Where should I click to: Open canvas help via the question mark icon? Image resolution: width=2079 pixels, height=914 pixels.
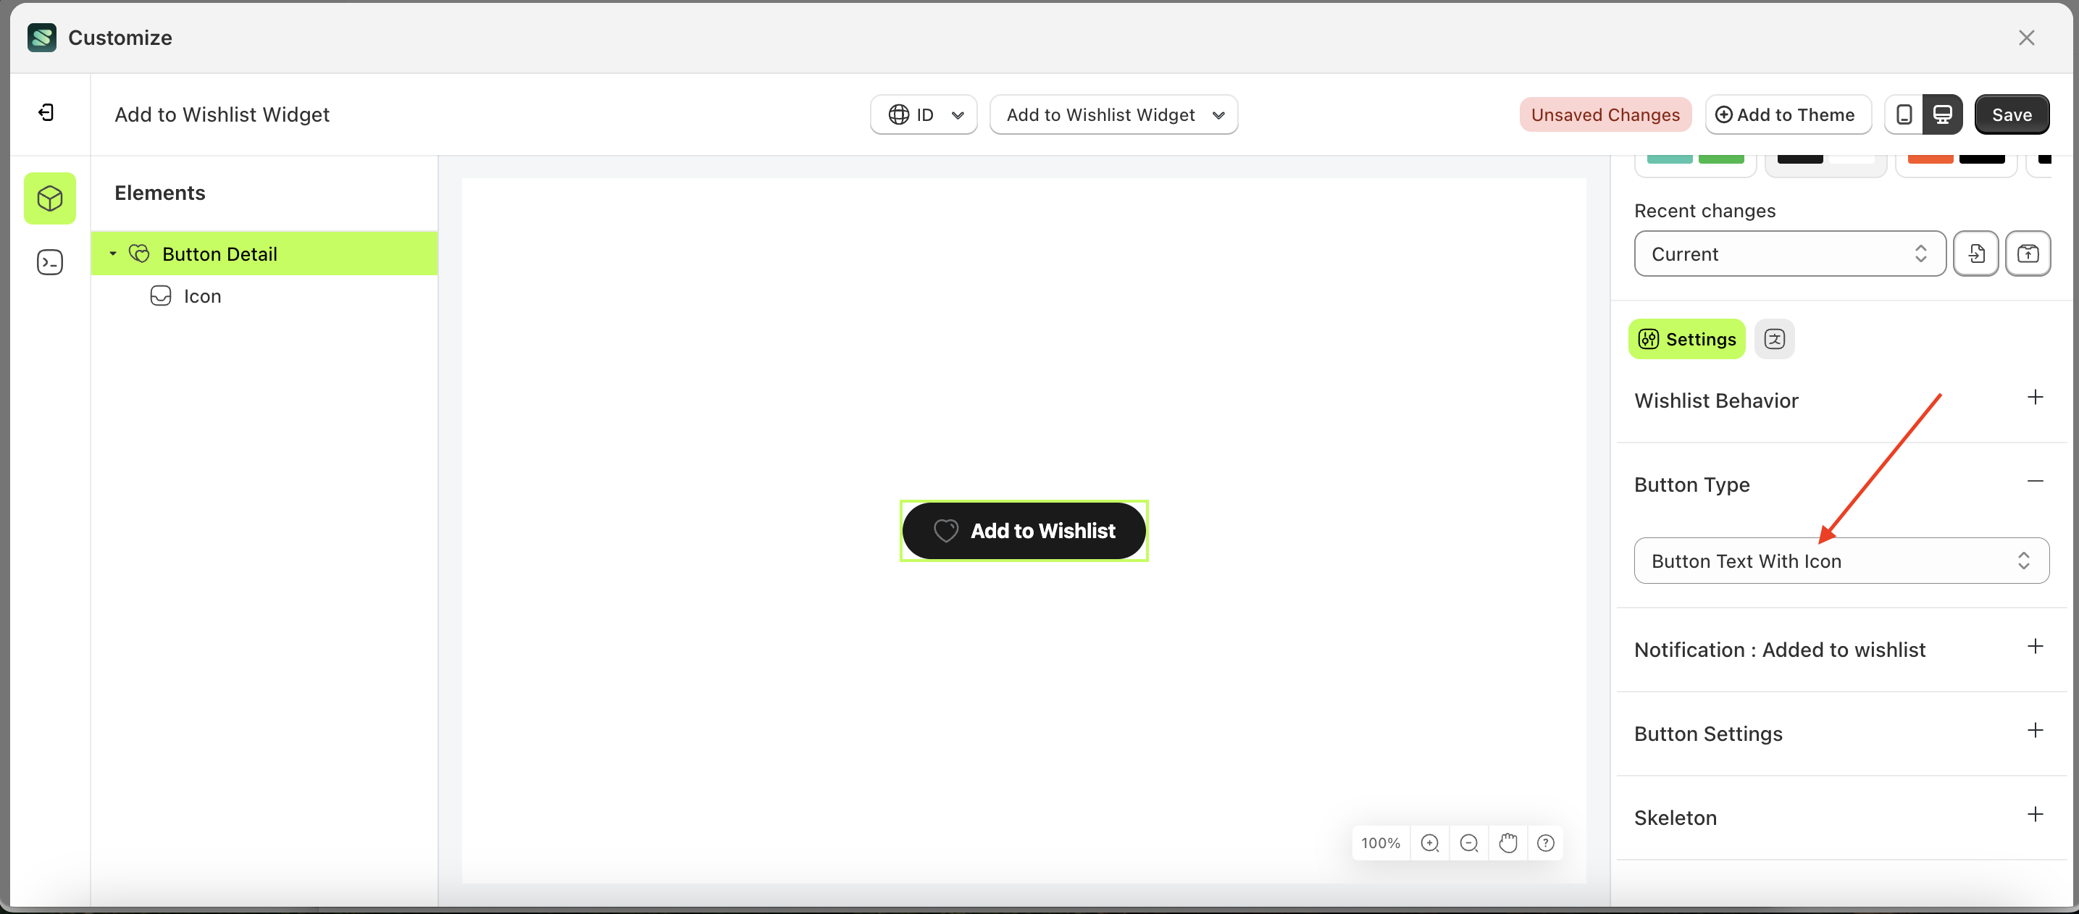(1546, 842)
